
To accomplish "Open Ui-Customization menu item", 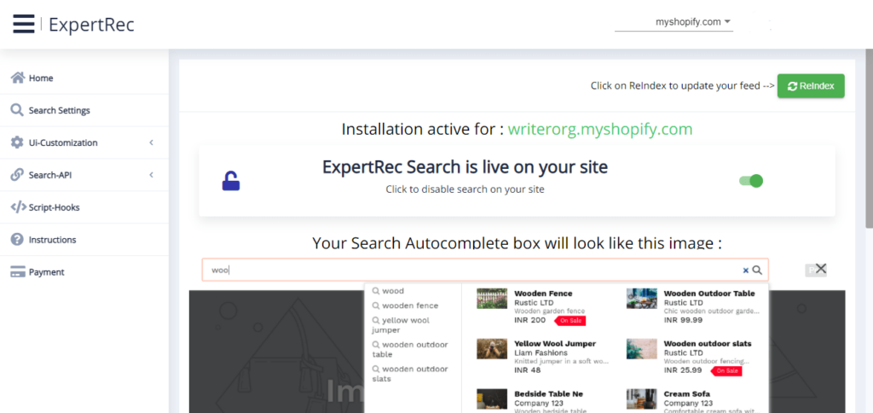I will (84, 143).
